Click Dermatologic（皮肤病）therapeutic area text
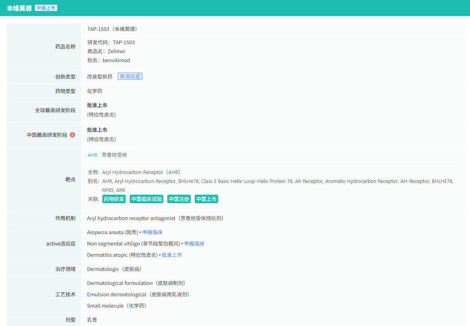470x326 pixels. [x=114, y=269]
